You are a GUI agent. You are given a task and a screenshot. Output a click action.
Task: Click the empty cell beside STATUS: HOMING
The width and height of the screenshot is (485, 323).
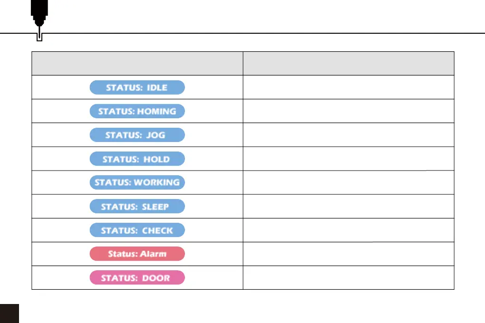click(x=348, y=111)
